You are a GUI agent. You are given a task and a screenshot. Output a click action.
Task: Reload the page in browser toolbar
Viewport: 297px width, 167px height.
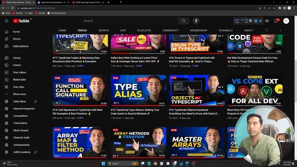click(x=13, y=8)
